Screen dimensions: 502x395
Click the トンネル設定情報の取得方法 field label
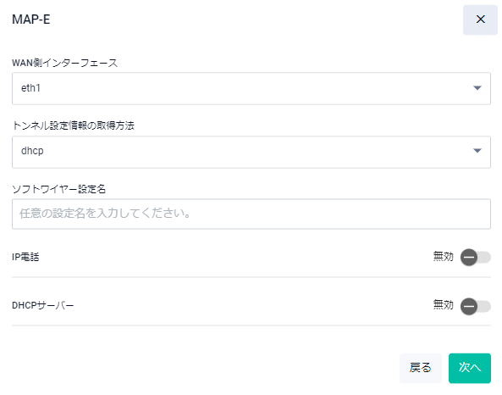point(73,125)
